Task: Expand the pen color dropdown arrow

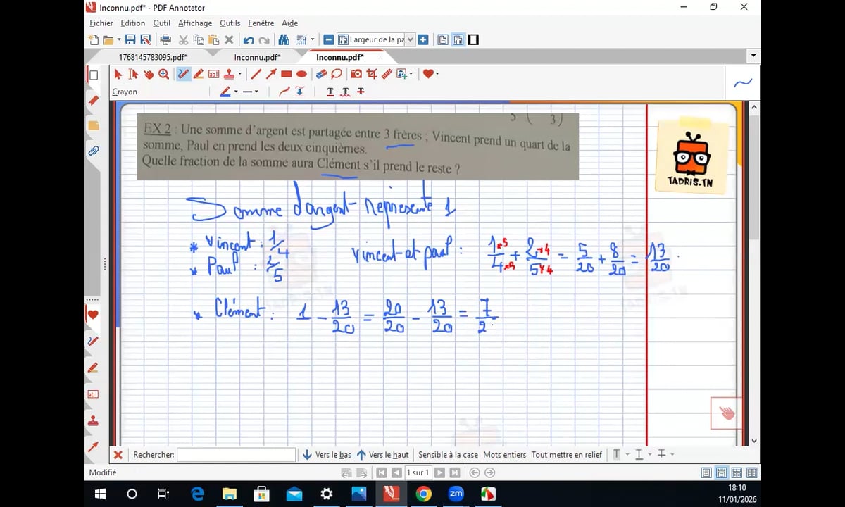Action: pos(236,92)
